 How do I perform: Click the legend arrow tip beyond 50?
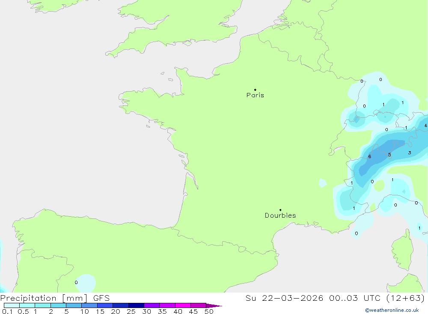pos(214,305)
